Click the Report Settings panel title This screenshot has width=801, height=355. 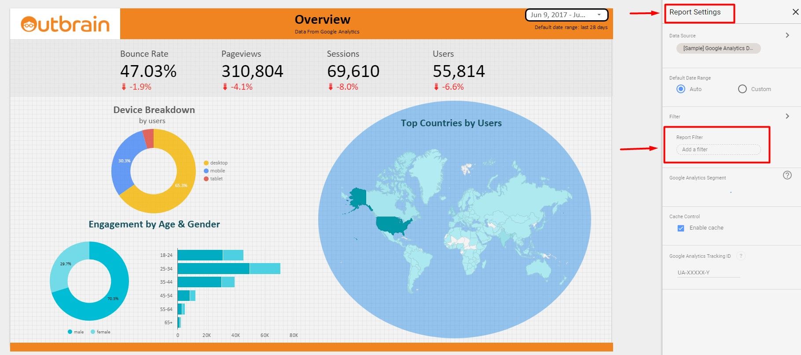pyautogui.click(x=695, y=12)
